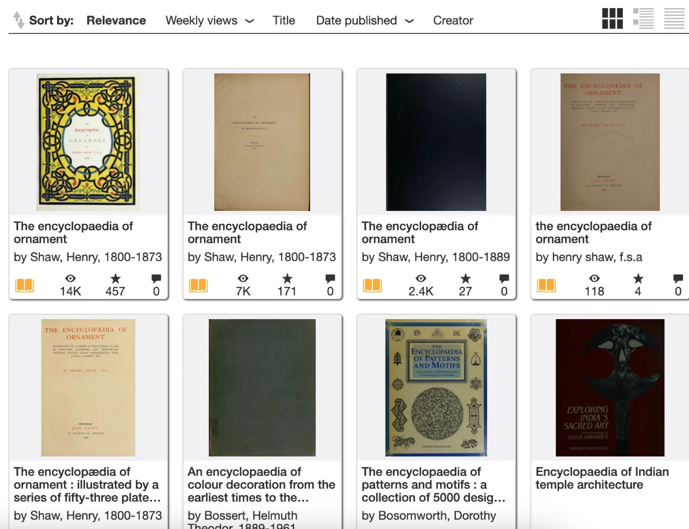
Task: Toggle sort direction arrows icon
Action: click(18, 20)
